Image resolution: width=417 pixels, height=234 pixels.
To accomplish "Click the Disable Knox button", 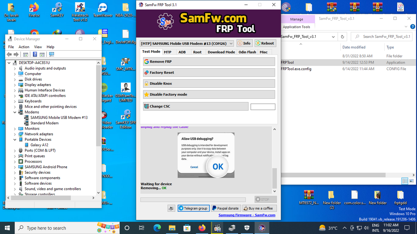I will click(209, 84).
